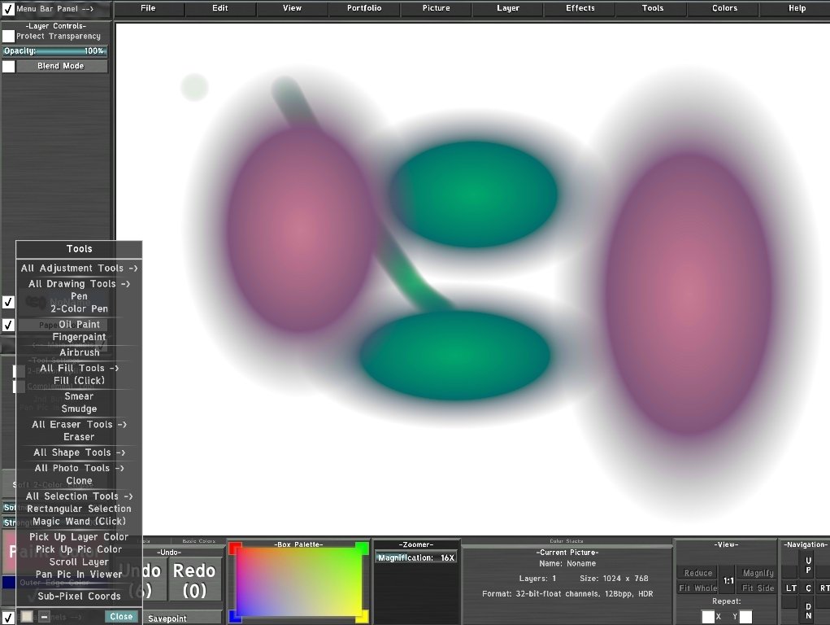Open the Picture menu
The width and height of the screenshot is (830, 625).
coord(437,8)
